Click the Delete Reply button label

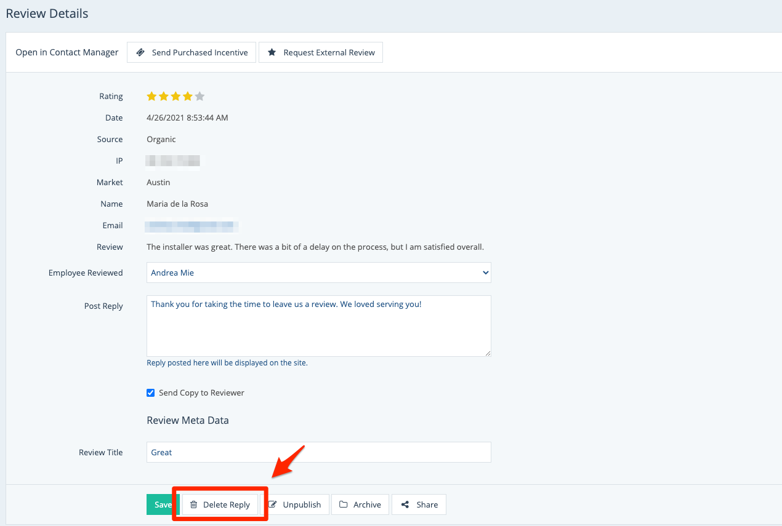pyautogui.click(x=227, y=505)
